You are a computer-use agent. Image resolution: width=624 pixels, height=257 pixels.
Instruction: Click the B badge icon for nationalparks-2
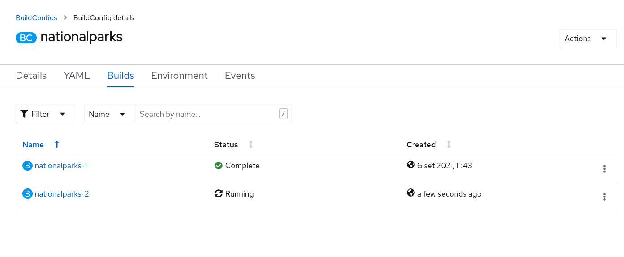(x=27, y=194)
